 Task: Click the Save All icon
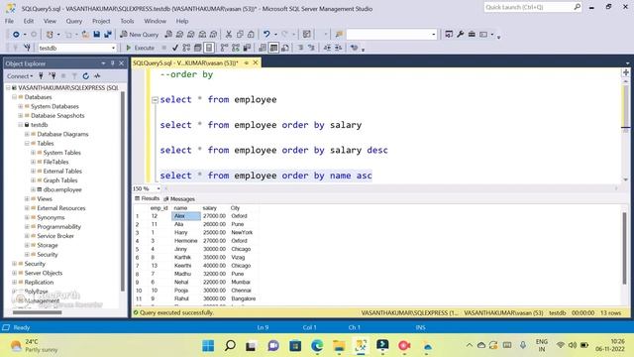point(108,35)
